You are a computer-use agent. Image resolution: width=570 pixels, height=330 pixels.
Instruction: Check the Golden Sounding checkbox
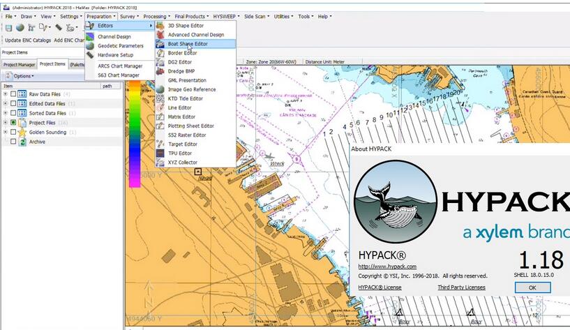pyautogui.click(x=13, y=132)
